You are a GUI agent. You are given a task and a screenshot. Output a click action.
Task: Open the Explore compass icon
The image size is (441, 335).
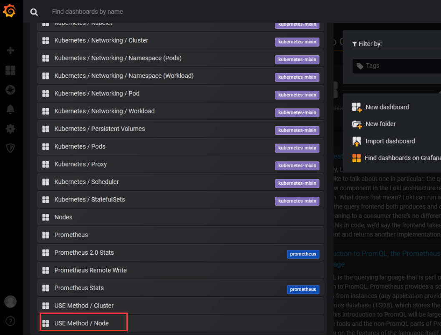click(x=10, y=90)
